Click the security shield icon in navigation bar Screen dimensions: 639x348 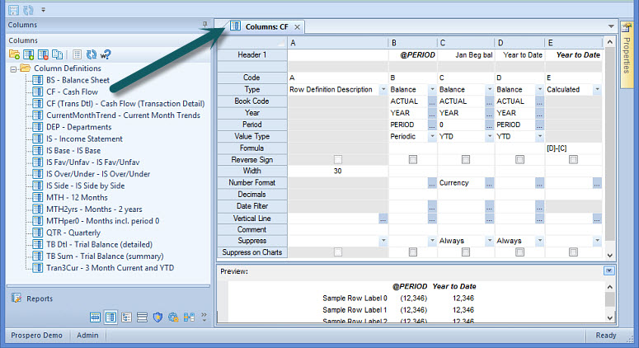point(157,317)
